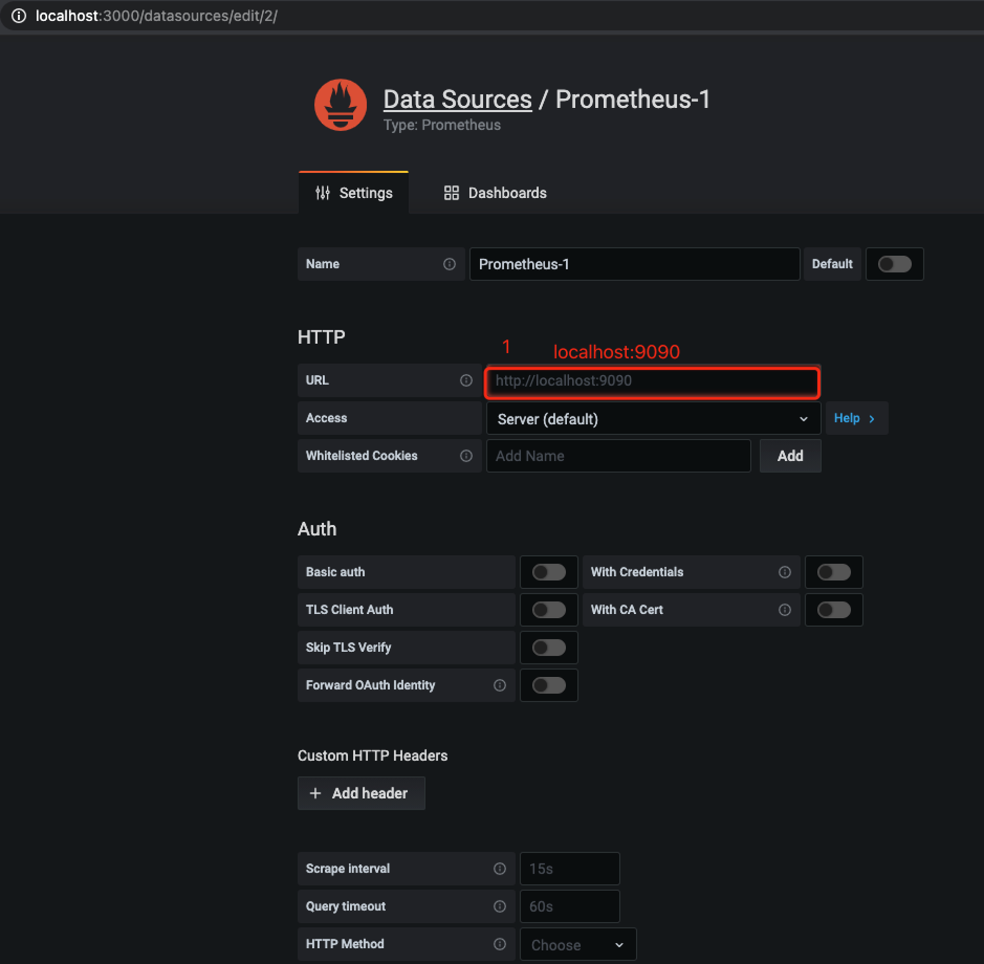Click the Add cookie button

(x=790, y=455)
